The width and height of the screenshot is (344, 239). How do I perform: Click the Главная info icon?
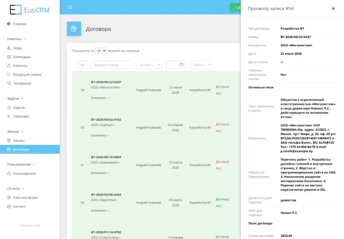click(x=9, y=24)
